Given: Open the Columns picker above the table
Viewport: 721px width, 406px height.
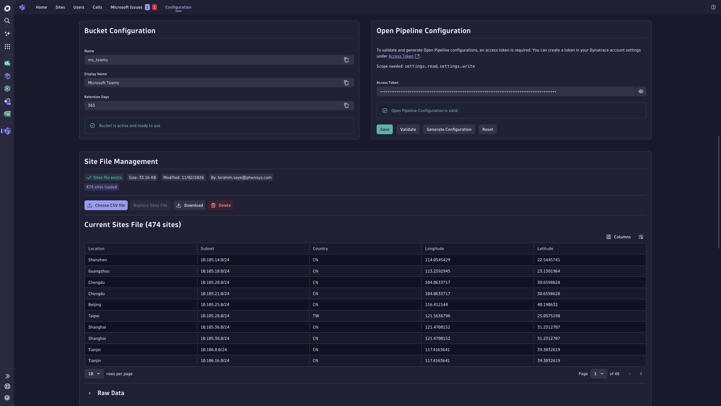Looking at the screenshot, I should (618, 237).
